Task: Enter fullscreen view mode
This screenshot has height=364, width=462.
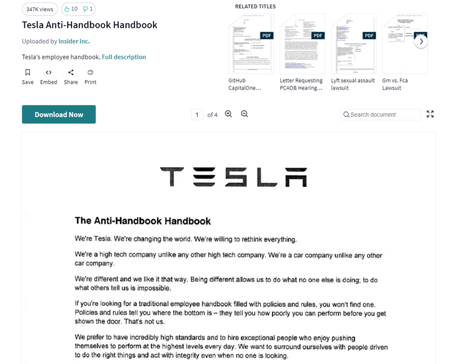Action: click(430, 114)
